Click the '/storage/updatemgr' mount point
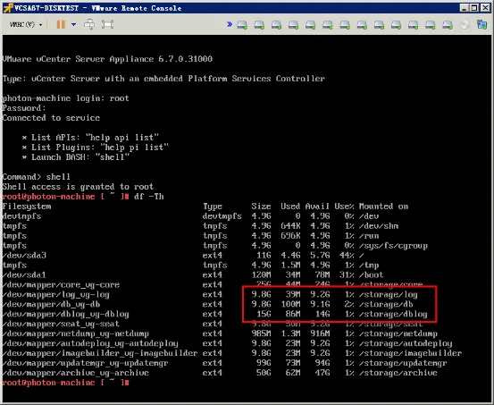Screen dimensions: 494x405 [403, 363]
